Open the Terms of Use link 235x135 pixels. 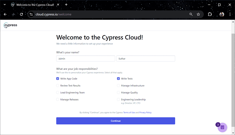click(x=129, y=112)
